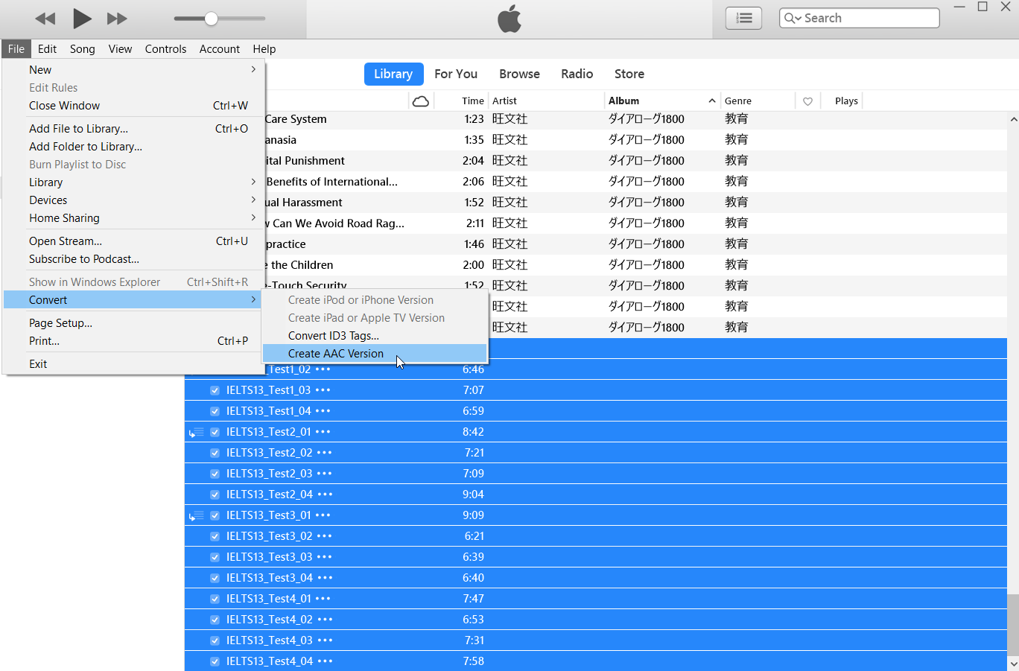Open more options dots for IELTS13_Test4_04
The height and width of the screenshot is (671, 1019).
pyautogui.click(x=326, y=661)
